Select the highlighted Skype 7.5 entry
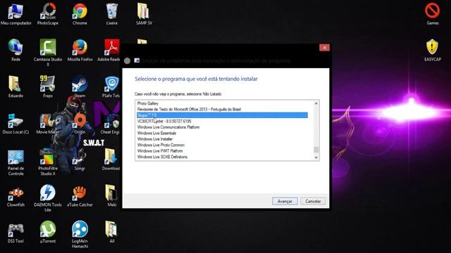Viewport: 451px width, 253px height. pos(223,115)
